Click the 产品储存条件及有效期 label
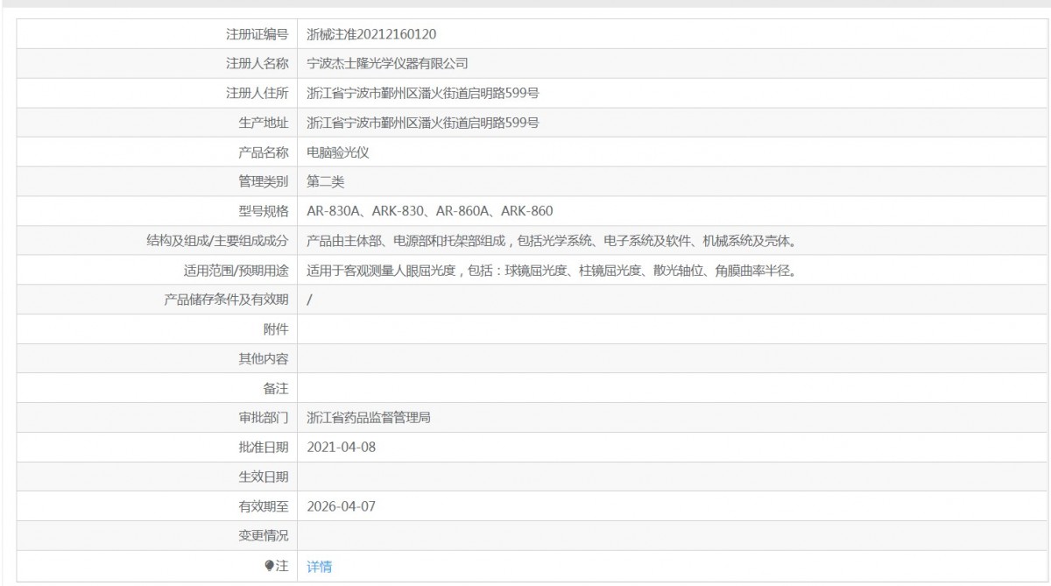 click(x=226, y=300)
